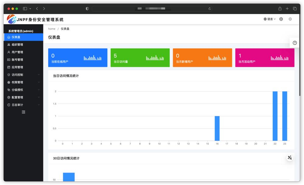Expand the 日志审计 submenu arrow
This screenshot has width=304, height=185.
(x=39, y=105)
